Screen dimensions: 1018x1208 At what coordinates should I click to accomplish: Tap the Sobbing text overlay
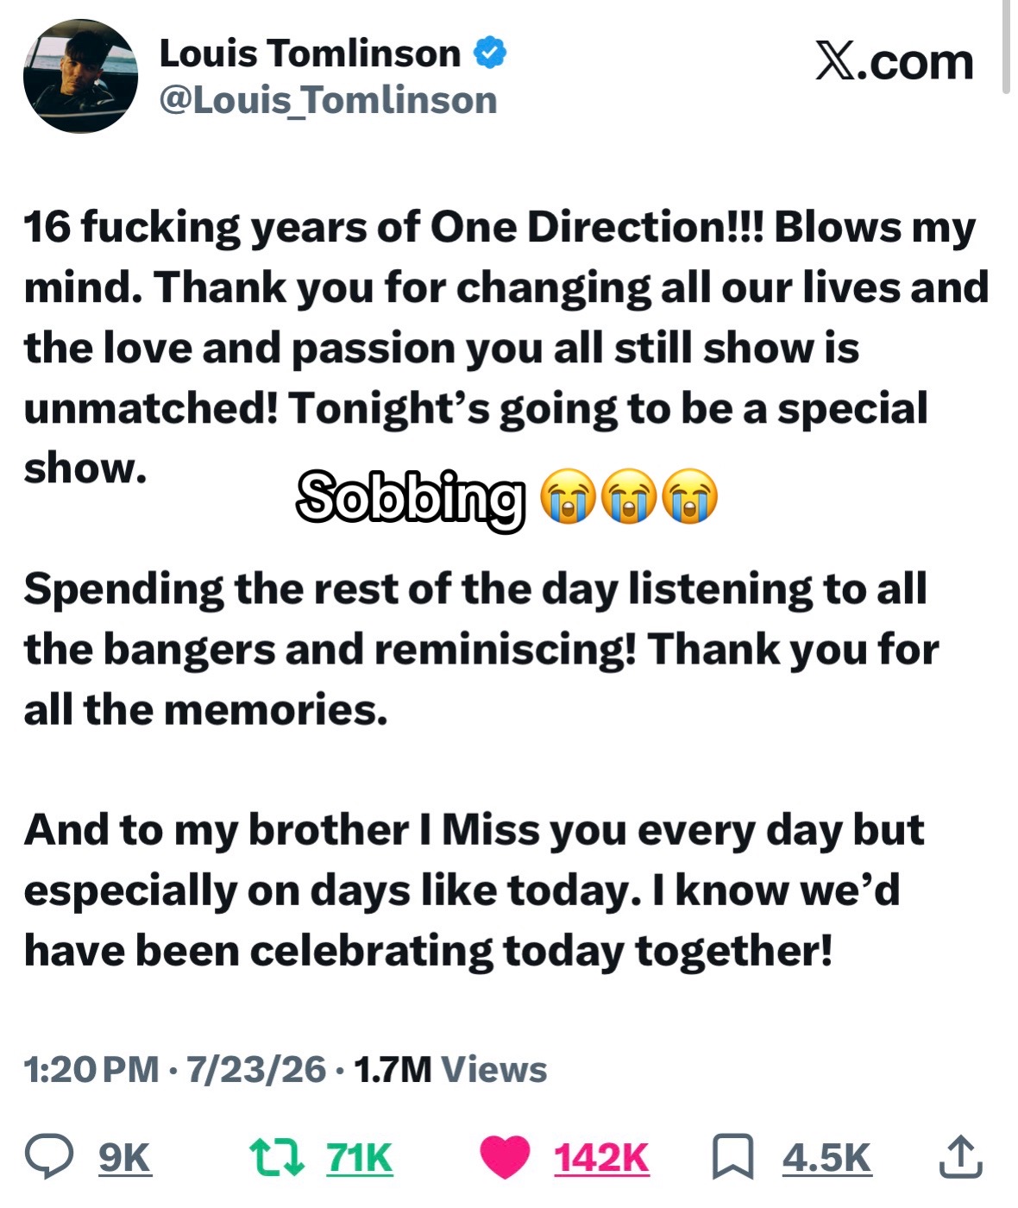411,498
